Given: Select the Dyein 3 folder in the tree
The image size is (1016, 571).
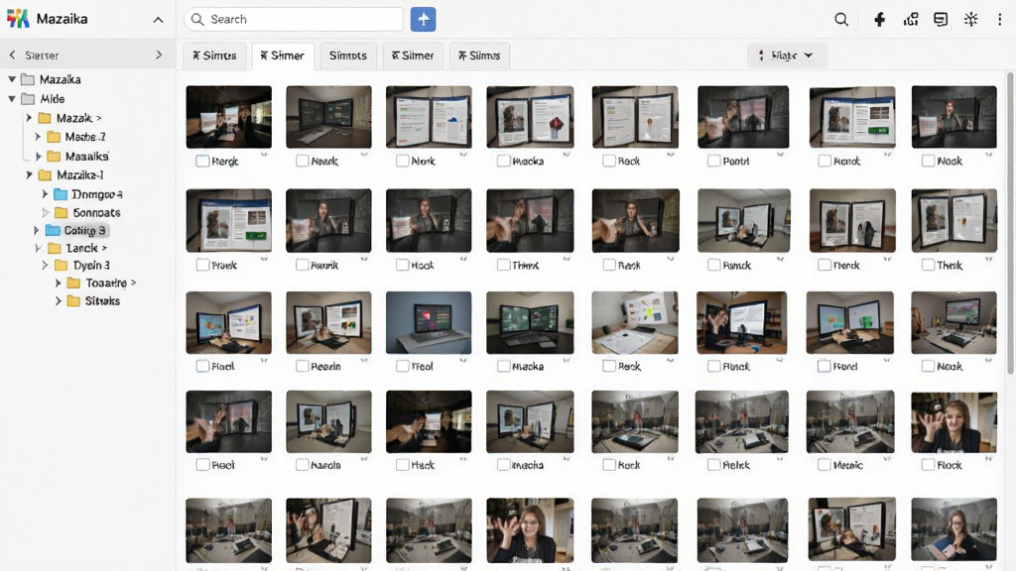Looking at the screenshot, I should (91, 266).
